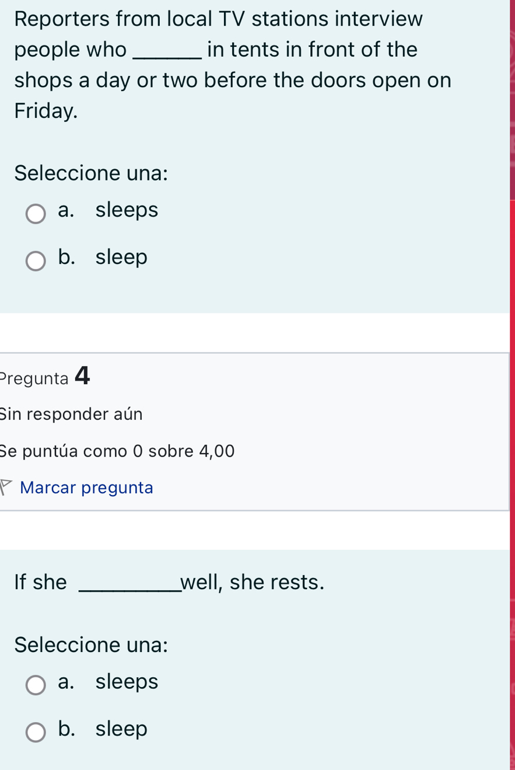Click the 'Sin responder aún' status text

[72, 414]
